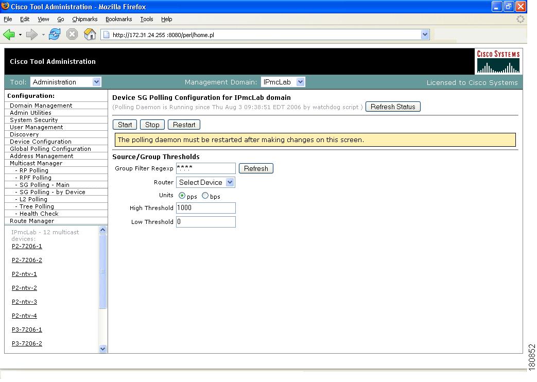537x382 pixels.
Task: Click the Low Threshold input field
Action: click(206, 222)
